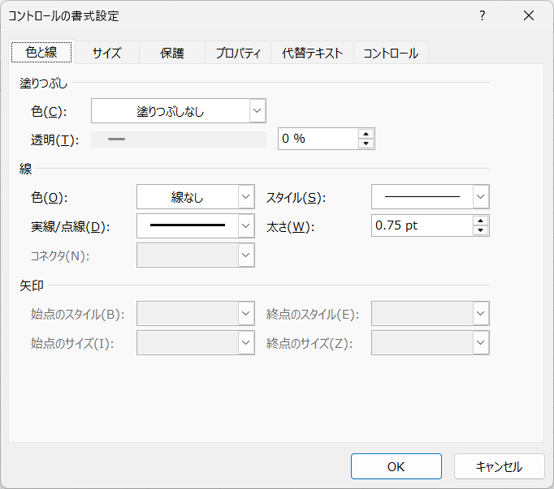The width and height of the screenshot is (554, 489).
Task: Open the fill color 塗りつぶしなし dropdown
Action: (x=179, y=111)
